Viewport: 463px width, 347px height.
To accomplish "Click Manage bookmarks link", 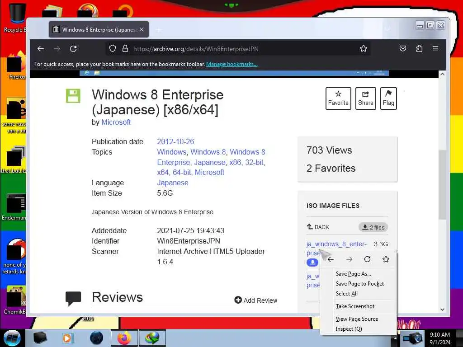I will (232, 64).
